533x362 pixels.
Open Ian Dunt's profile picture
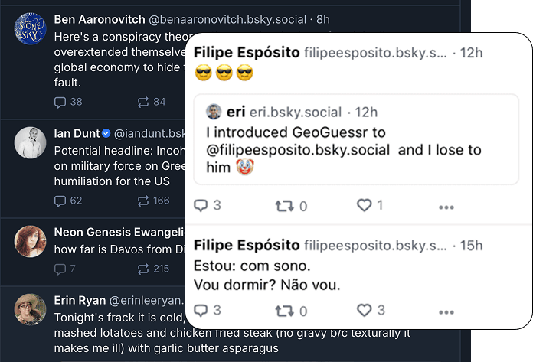31,142
